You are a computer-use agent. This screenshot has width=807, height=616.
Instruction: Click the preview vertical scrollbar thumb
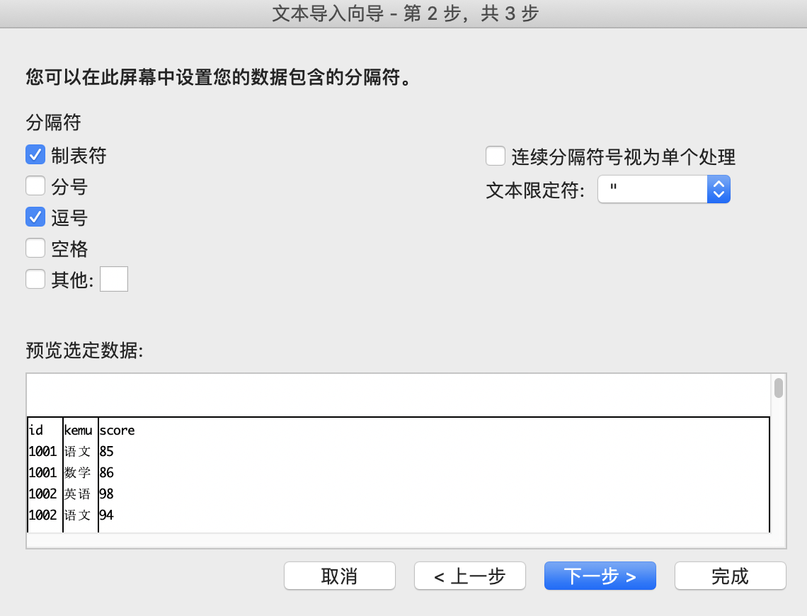pyautogui.click(x=779, y=388)
